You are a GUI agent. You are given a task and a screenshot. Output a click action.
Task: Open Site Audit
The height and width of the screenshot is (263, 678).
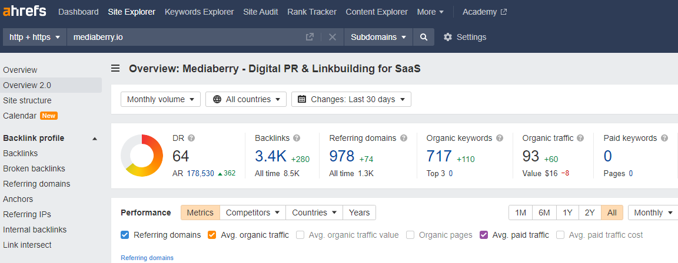261,12
